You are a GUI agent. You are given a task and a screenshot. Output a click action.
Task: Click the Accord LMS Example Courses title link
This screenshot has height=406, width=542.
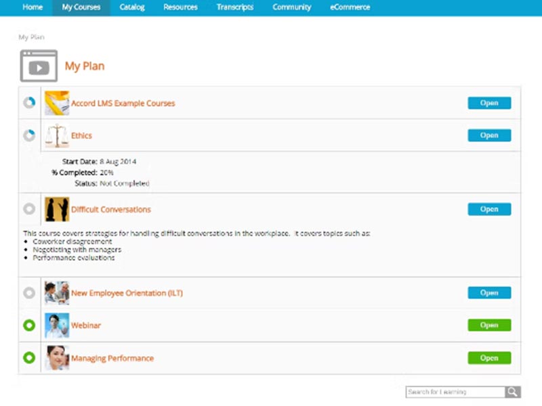point(123,104)
